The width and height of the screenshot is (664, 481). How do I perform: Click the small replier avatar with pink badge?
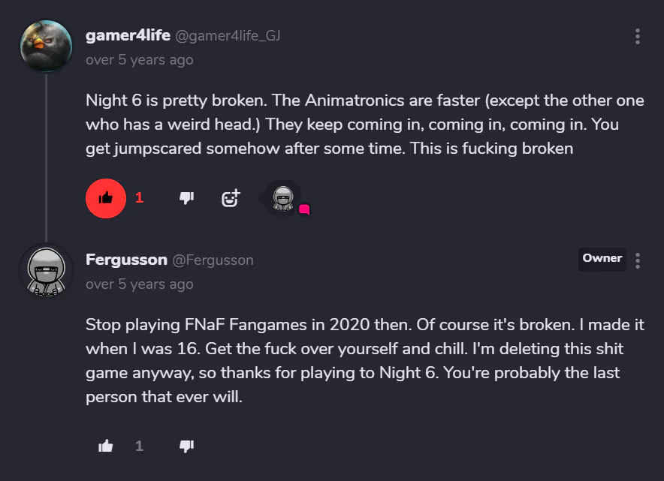pyautogui.click(x=283, y=198)
